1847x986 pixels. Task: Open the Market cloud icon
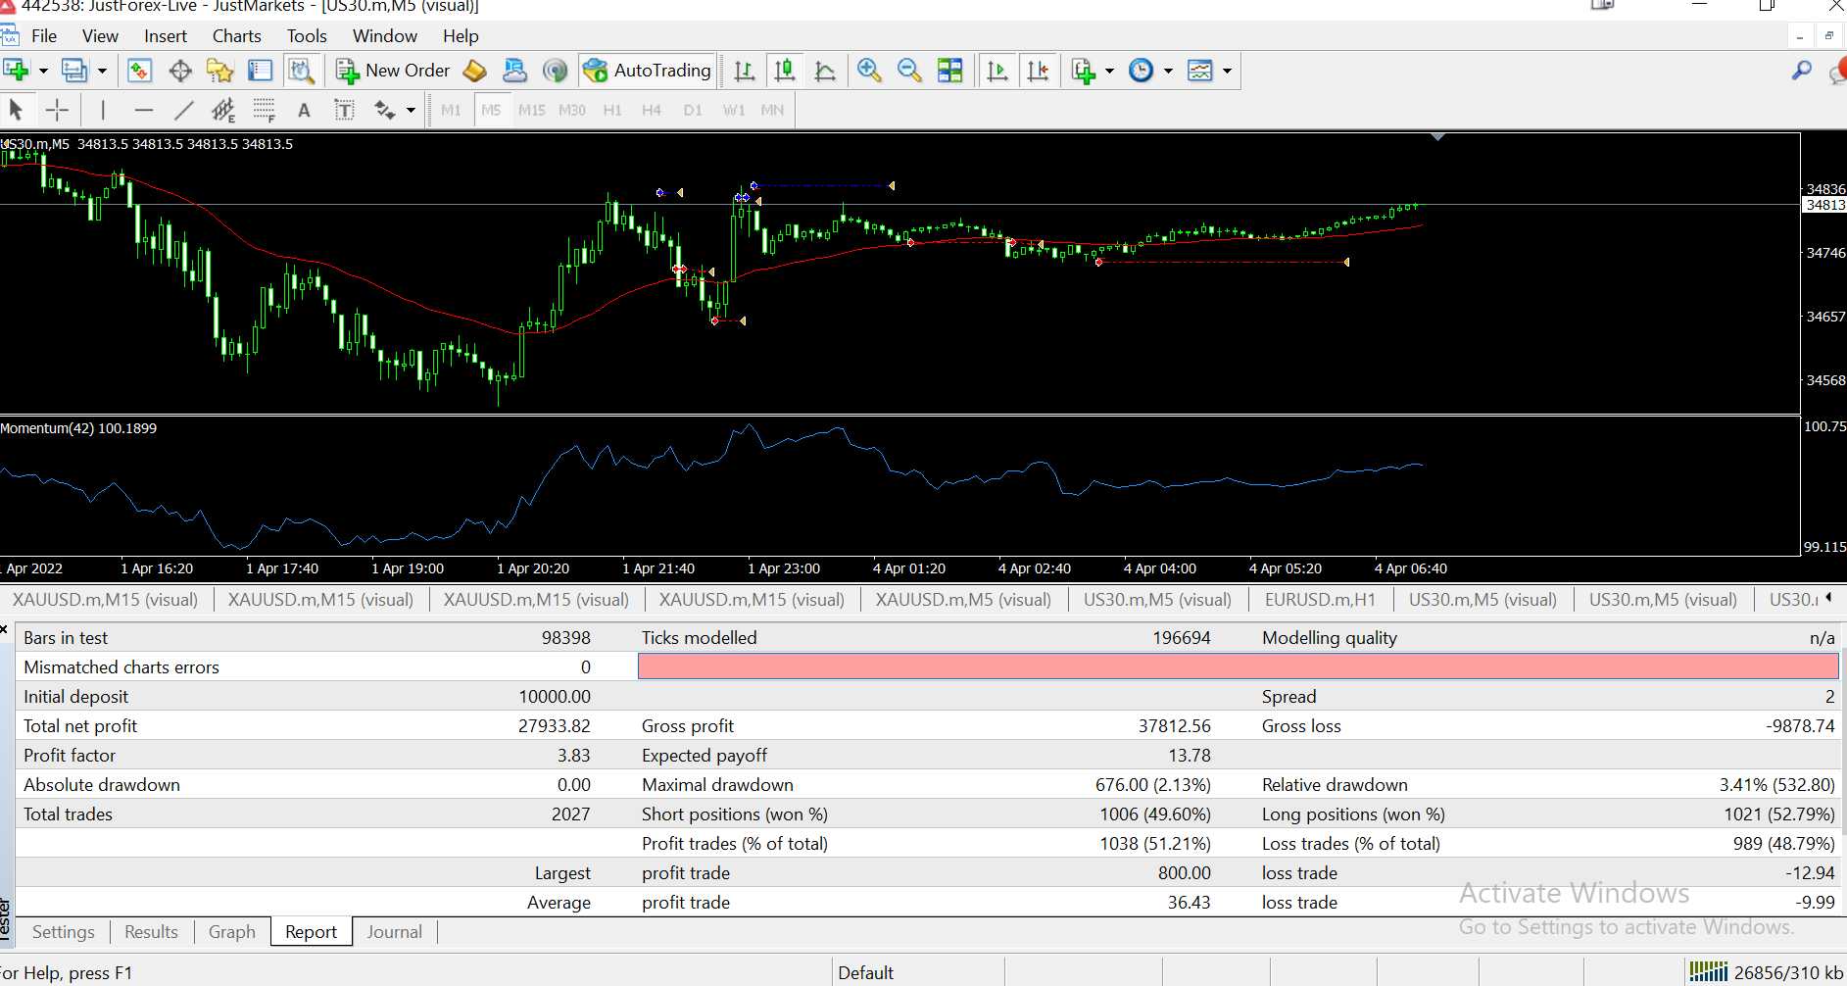514,71
